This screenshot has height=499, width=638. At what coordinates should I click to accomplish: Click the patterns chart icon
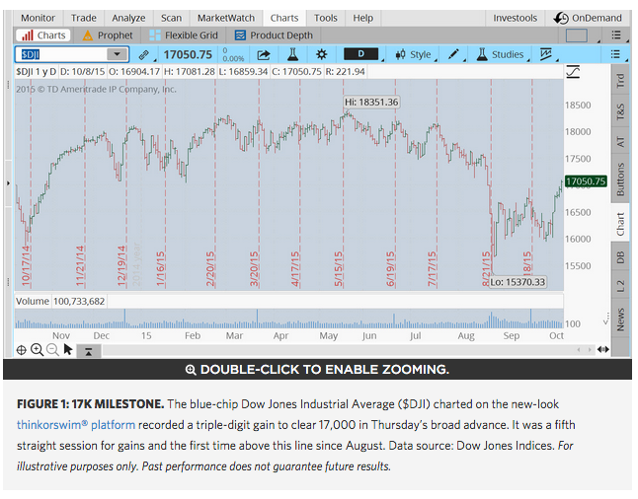[545, 54]
